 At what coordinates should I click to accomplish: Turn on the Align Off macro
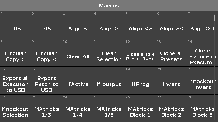[201, 25]
